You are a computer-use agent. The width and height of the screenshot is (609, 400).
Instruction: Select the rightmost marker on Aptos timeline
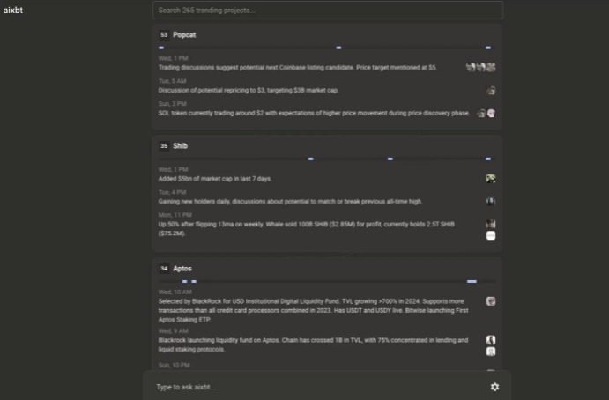(x=472, y=281)
